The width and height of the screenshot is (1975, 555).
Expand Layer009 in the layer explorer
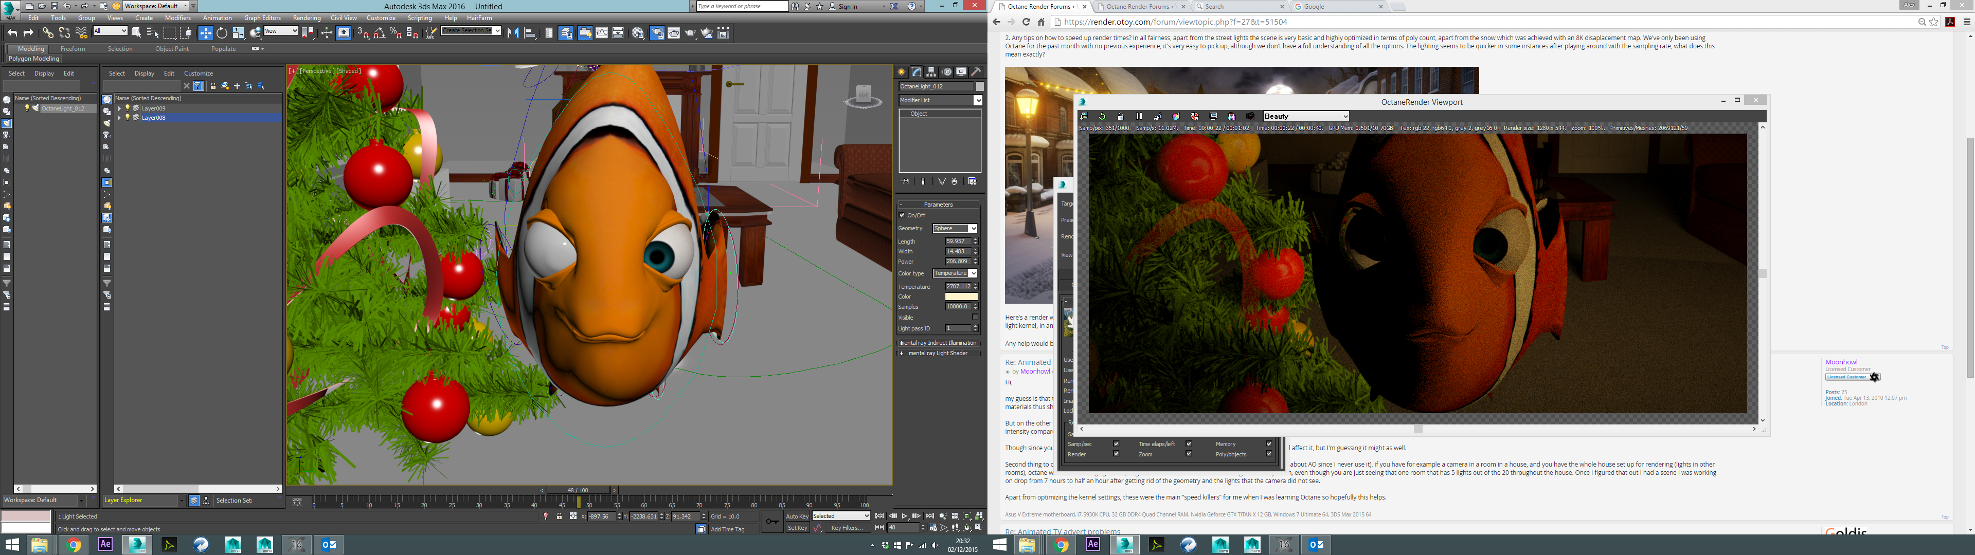point(120,109)
